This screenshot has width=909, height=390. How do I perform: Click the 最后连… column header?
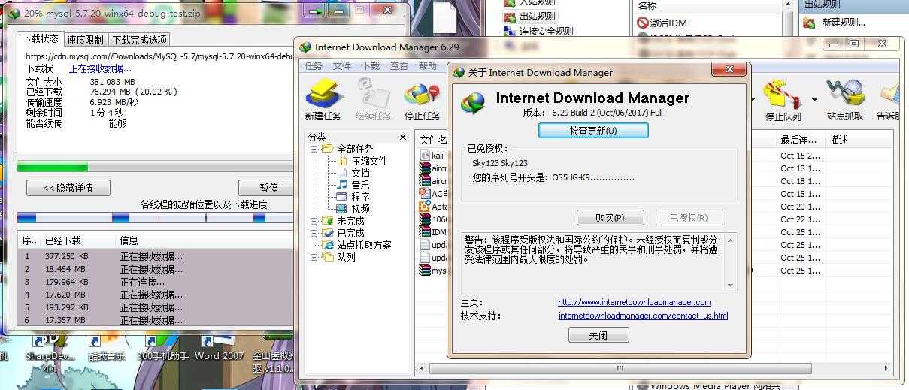point(799,140)
